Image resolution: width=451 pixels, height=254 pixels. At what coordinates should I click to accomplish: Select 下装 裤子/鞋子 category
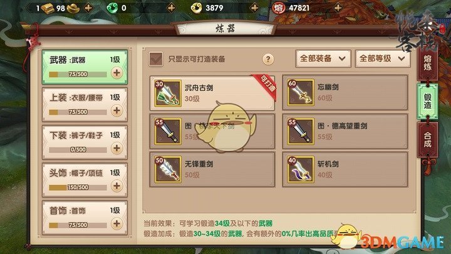coord(85,142)
